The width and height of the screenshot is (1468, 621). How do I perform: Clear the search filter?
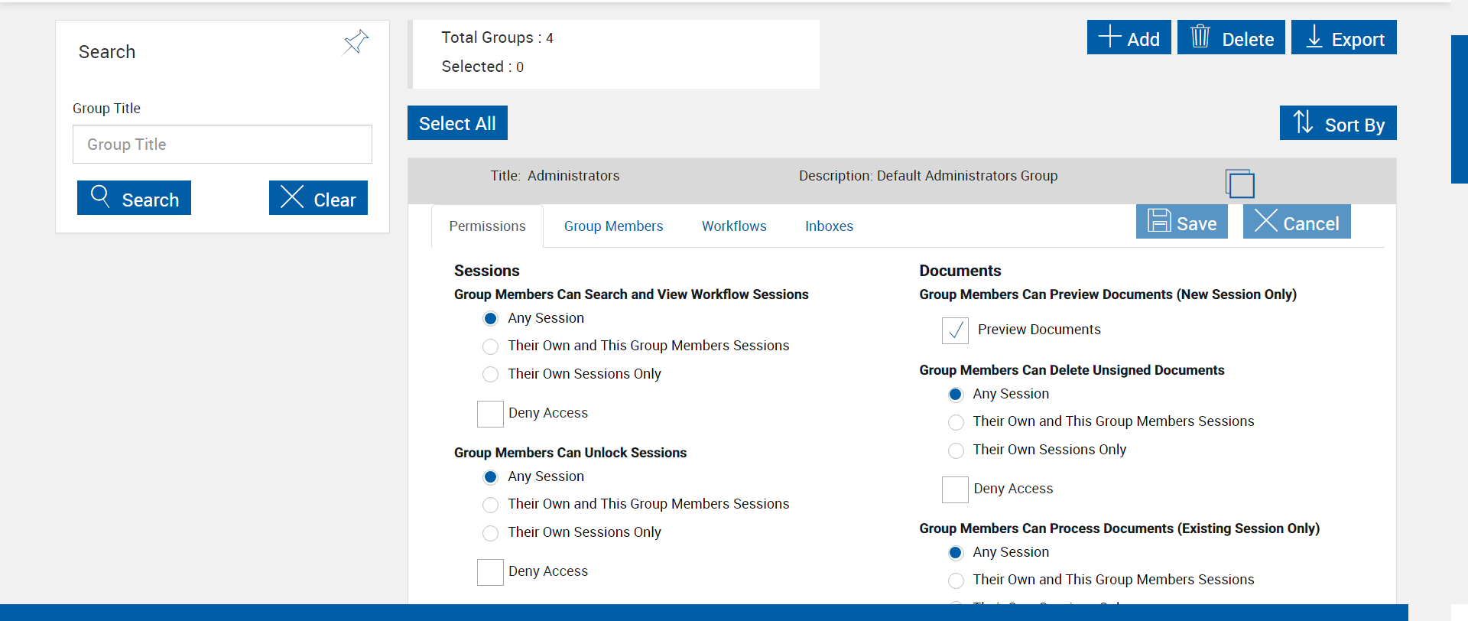pyautogui.click(x=318, y=198)
